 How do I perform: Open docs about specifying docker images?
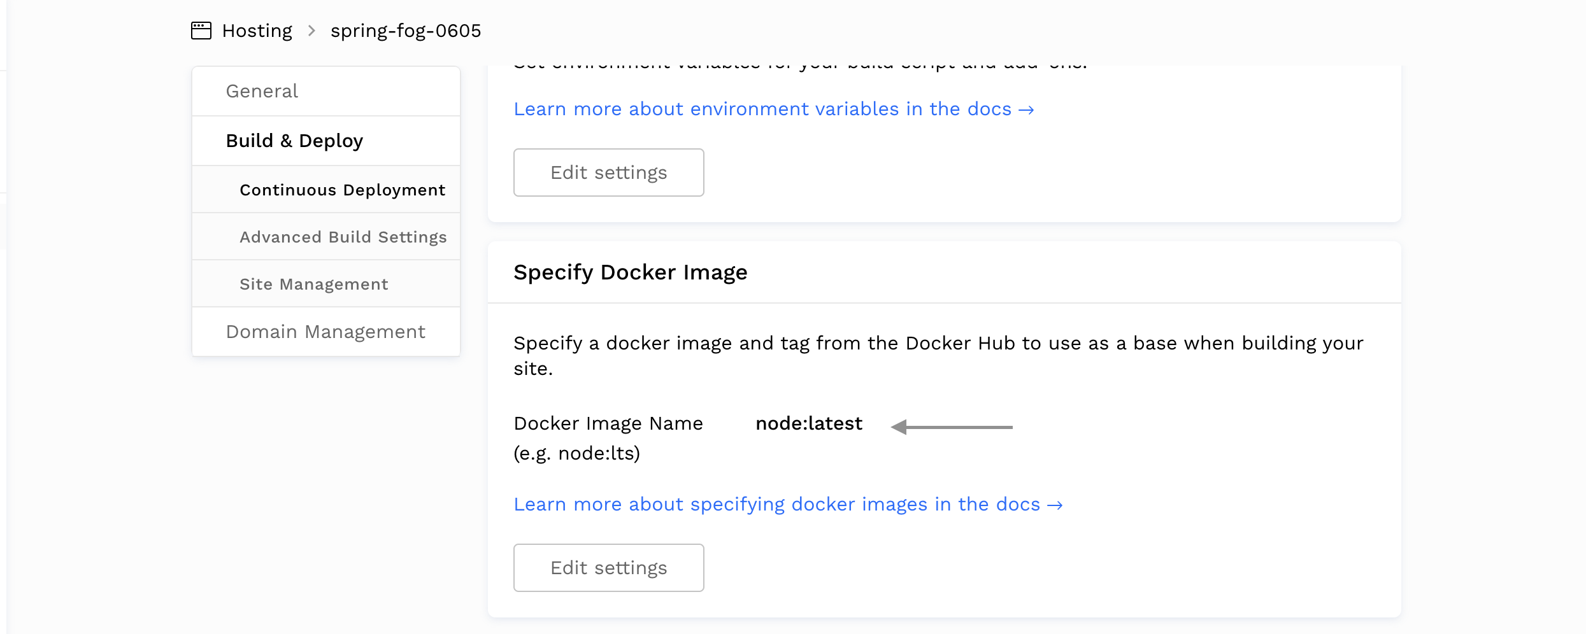pyautogui.click(x=776, y=505)
